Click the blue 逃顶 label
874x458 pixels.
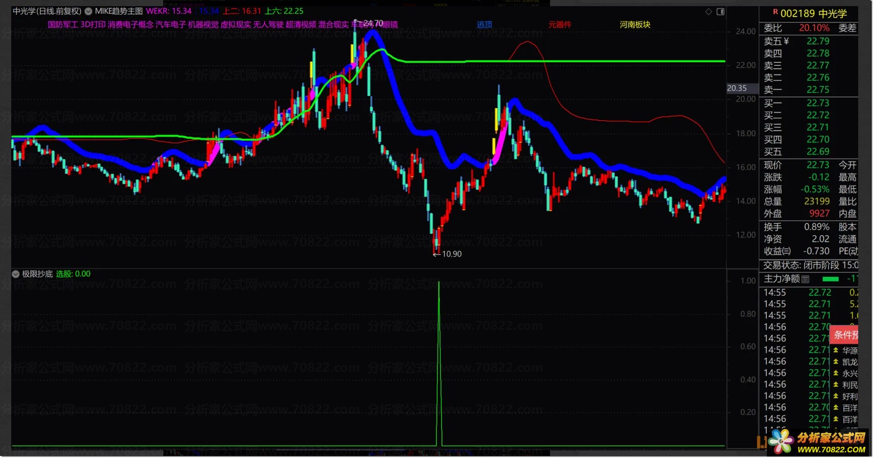pos(485,24)
